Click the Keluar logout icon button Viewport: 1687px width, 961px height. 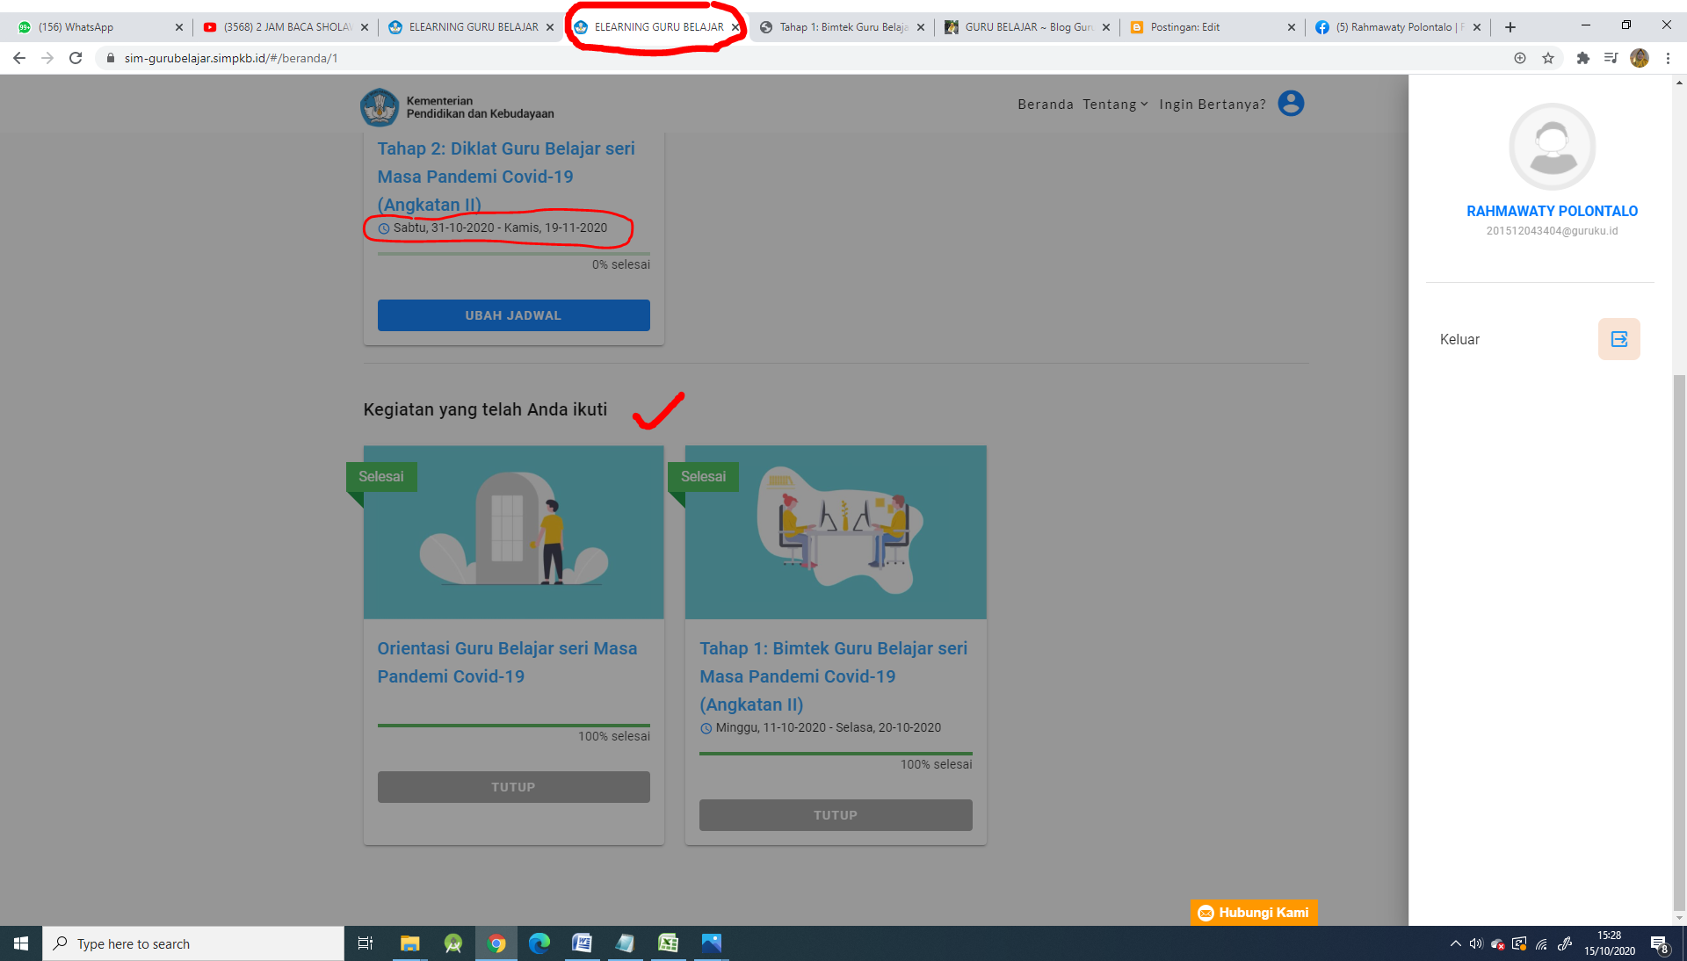click(1618, 339)
